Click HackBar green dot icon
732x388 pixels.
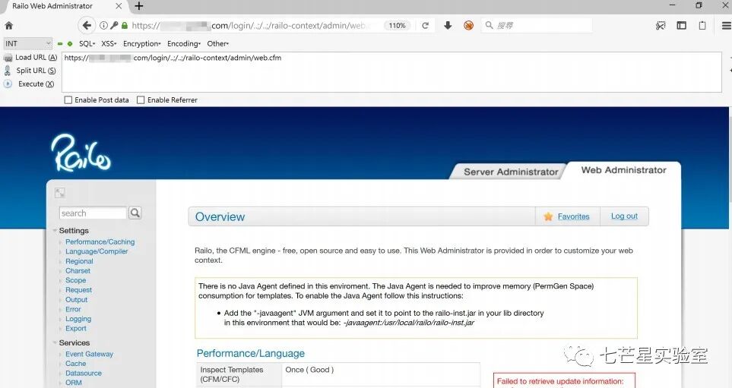[70, 44]
